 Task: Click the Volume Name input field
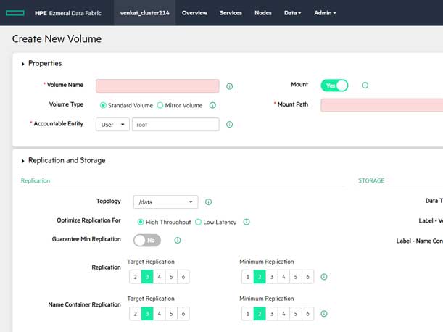coord(157,86)
